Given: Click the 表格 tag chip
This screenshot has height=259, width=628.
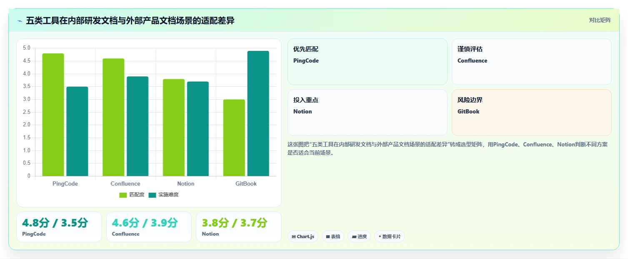Looking at the screenshot, I should [333, 236].
